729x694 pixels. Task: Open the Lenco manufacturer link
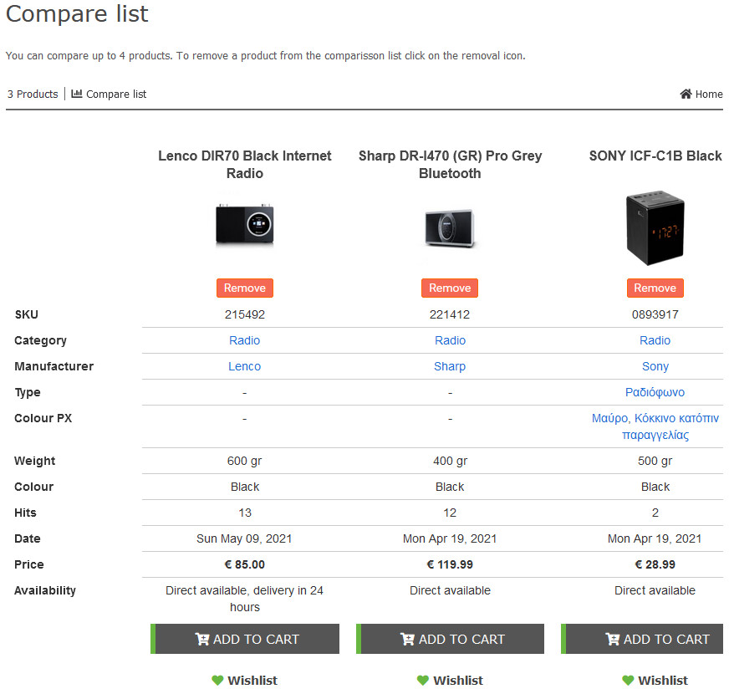point(245,366)
